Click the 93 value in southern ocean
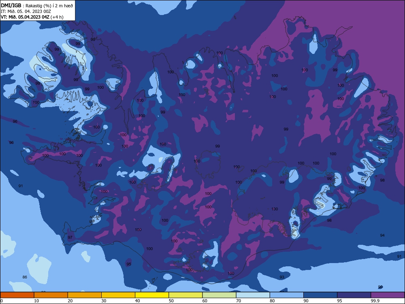The image size is (405, 304). click(x=282, y=277)
